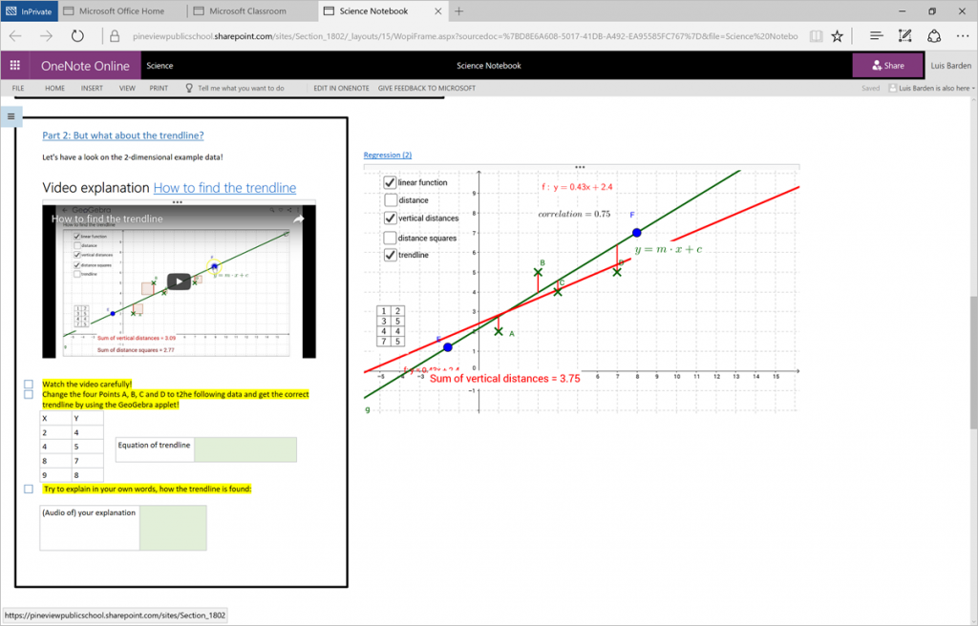Click the address bar lock icon

point(115,36)
